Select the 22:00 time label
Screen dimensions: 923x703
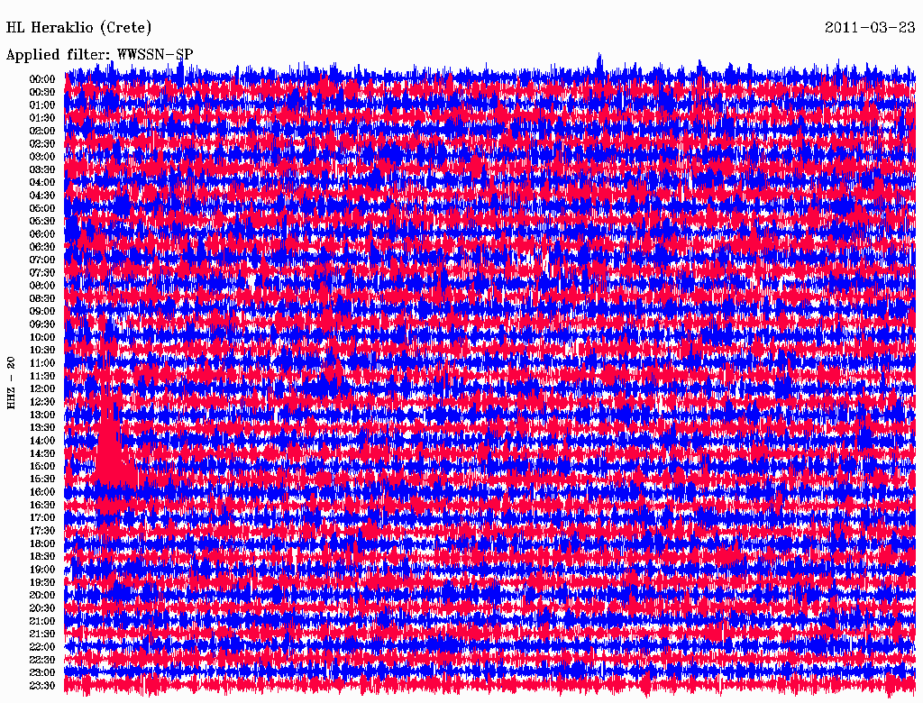42,647
